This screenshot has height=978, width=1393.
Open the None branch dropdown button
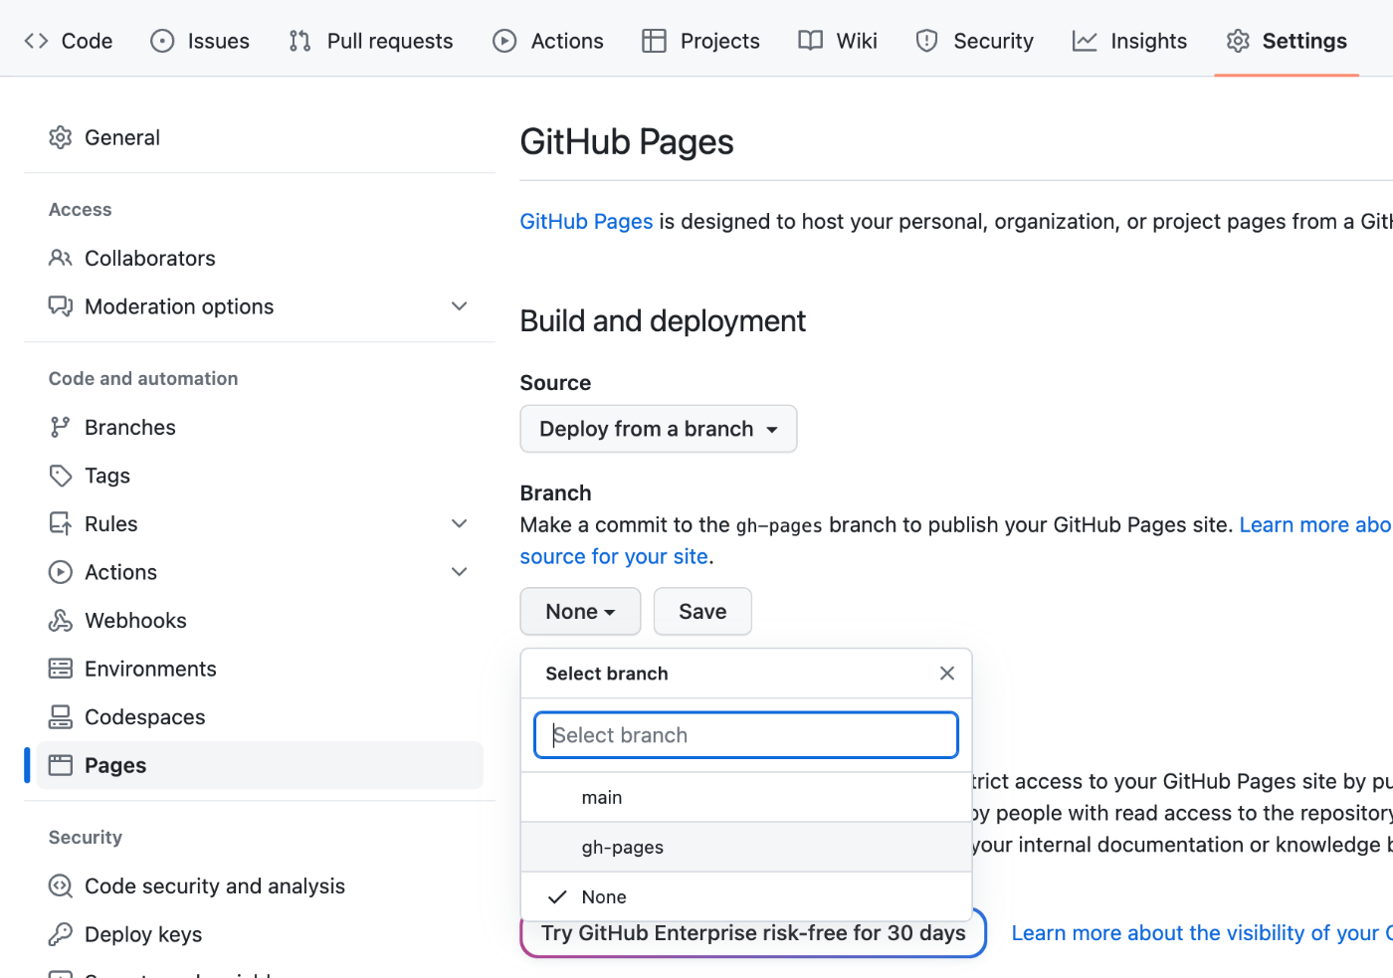tap(580, 612)
